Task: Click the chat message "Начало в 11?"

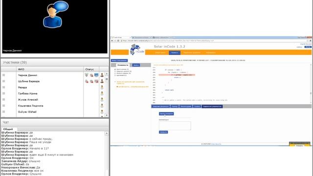Action: pyautogui.click(x=39, y=149)
